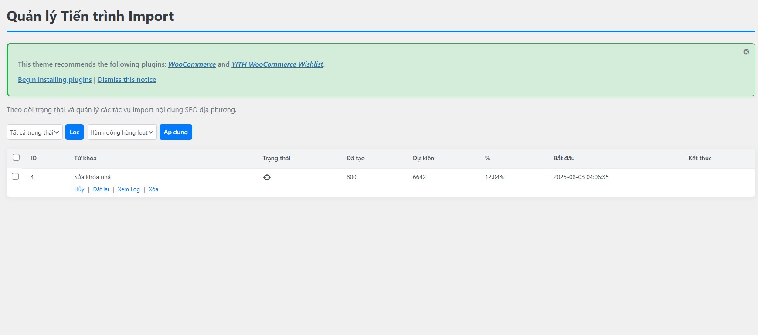Open the WooCommerce plugin link

click(x=192, y=64)
